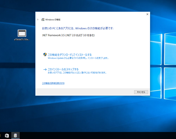Click the back arrow in the dialog header
Screen dimensions: 176x139
point(38,19)
